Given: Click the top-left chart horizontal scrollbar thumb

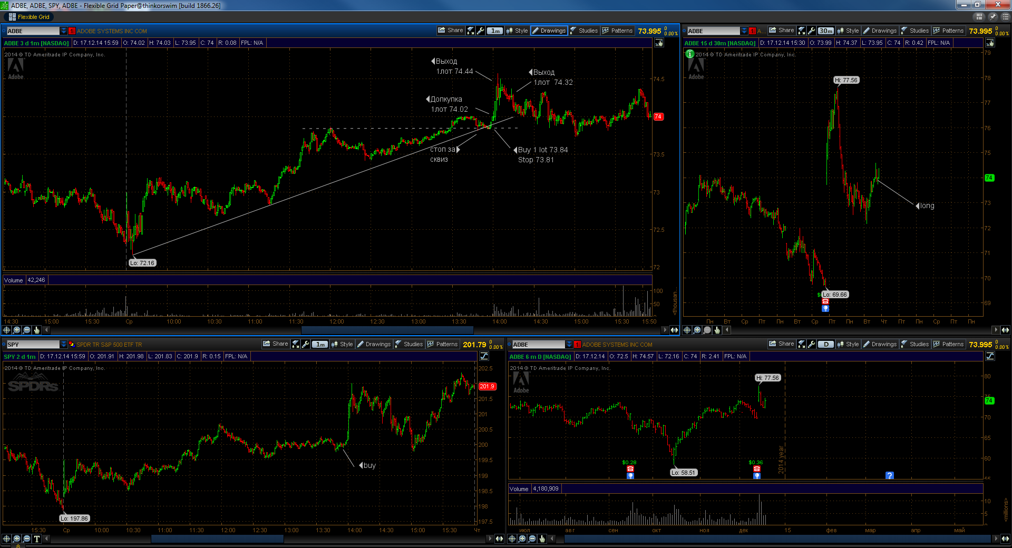Looking at the screenshot, I should pos(387,330).
